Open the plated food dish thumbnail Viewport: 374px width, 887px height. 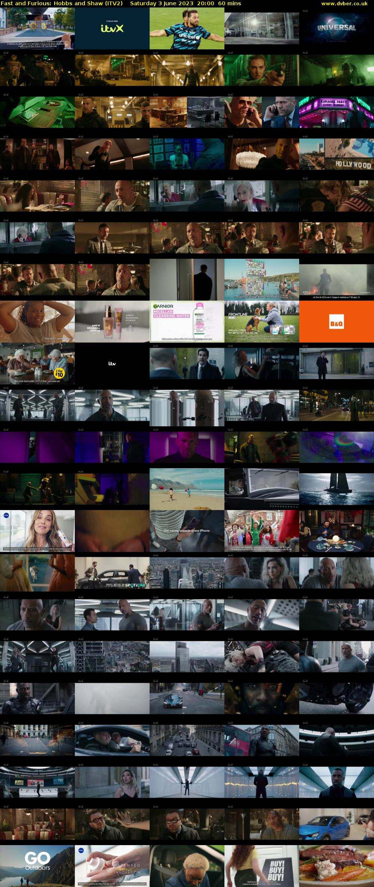(x=337, y=866)
